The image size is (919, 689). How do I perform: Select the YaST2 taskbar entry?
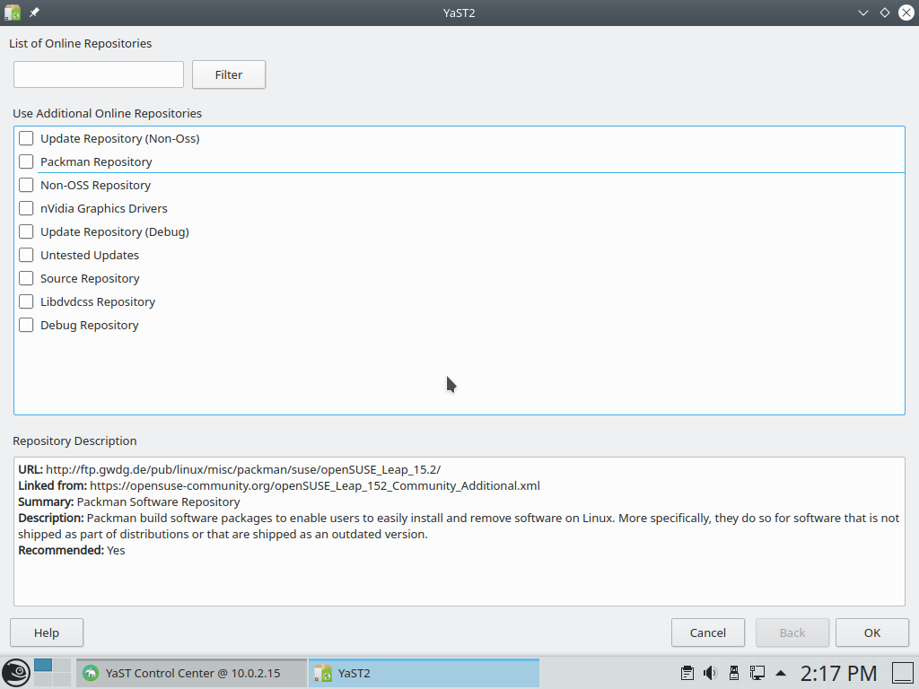click(424, 673)
